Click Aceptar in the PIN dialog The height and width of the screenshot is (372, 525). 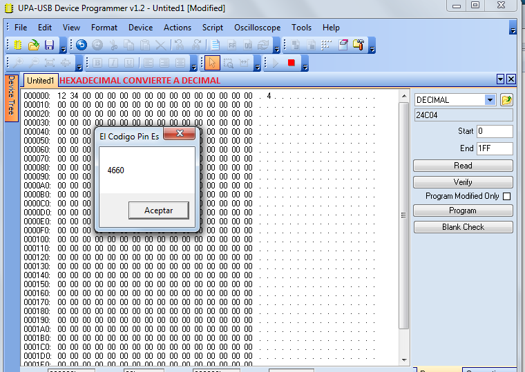158,211
